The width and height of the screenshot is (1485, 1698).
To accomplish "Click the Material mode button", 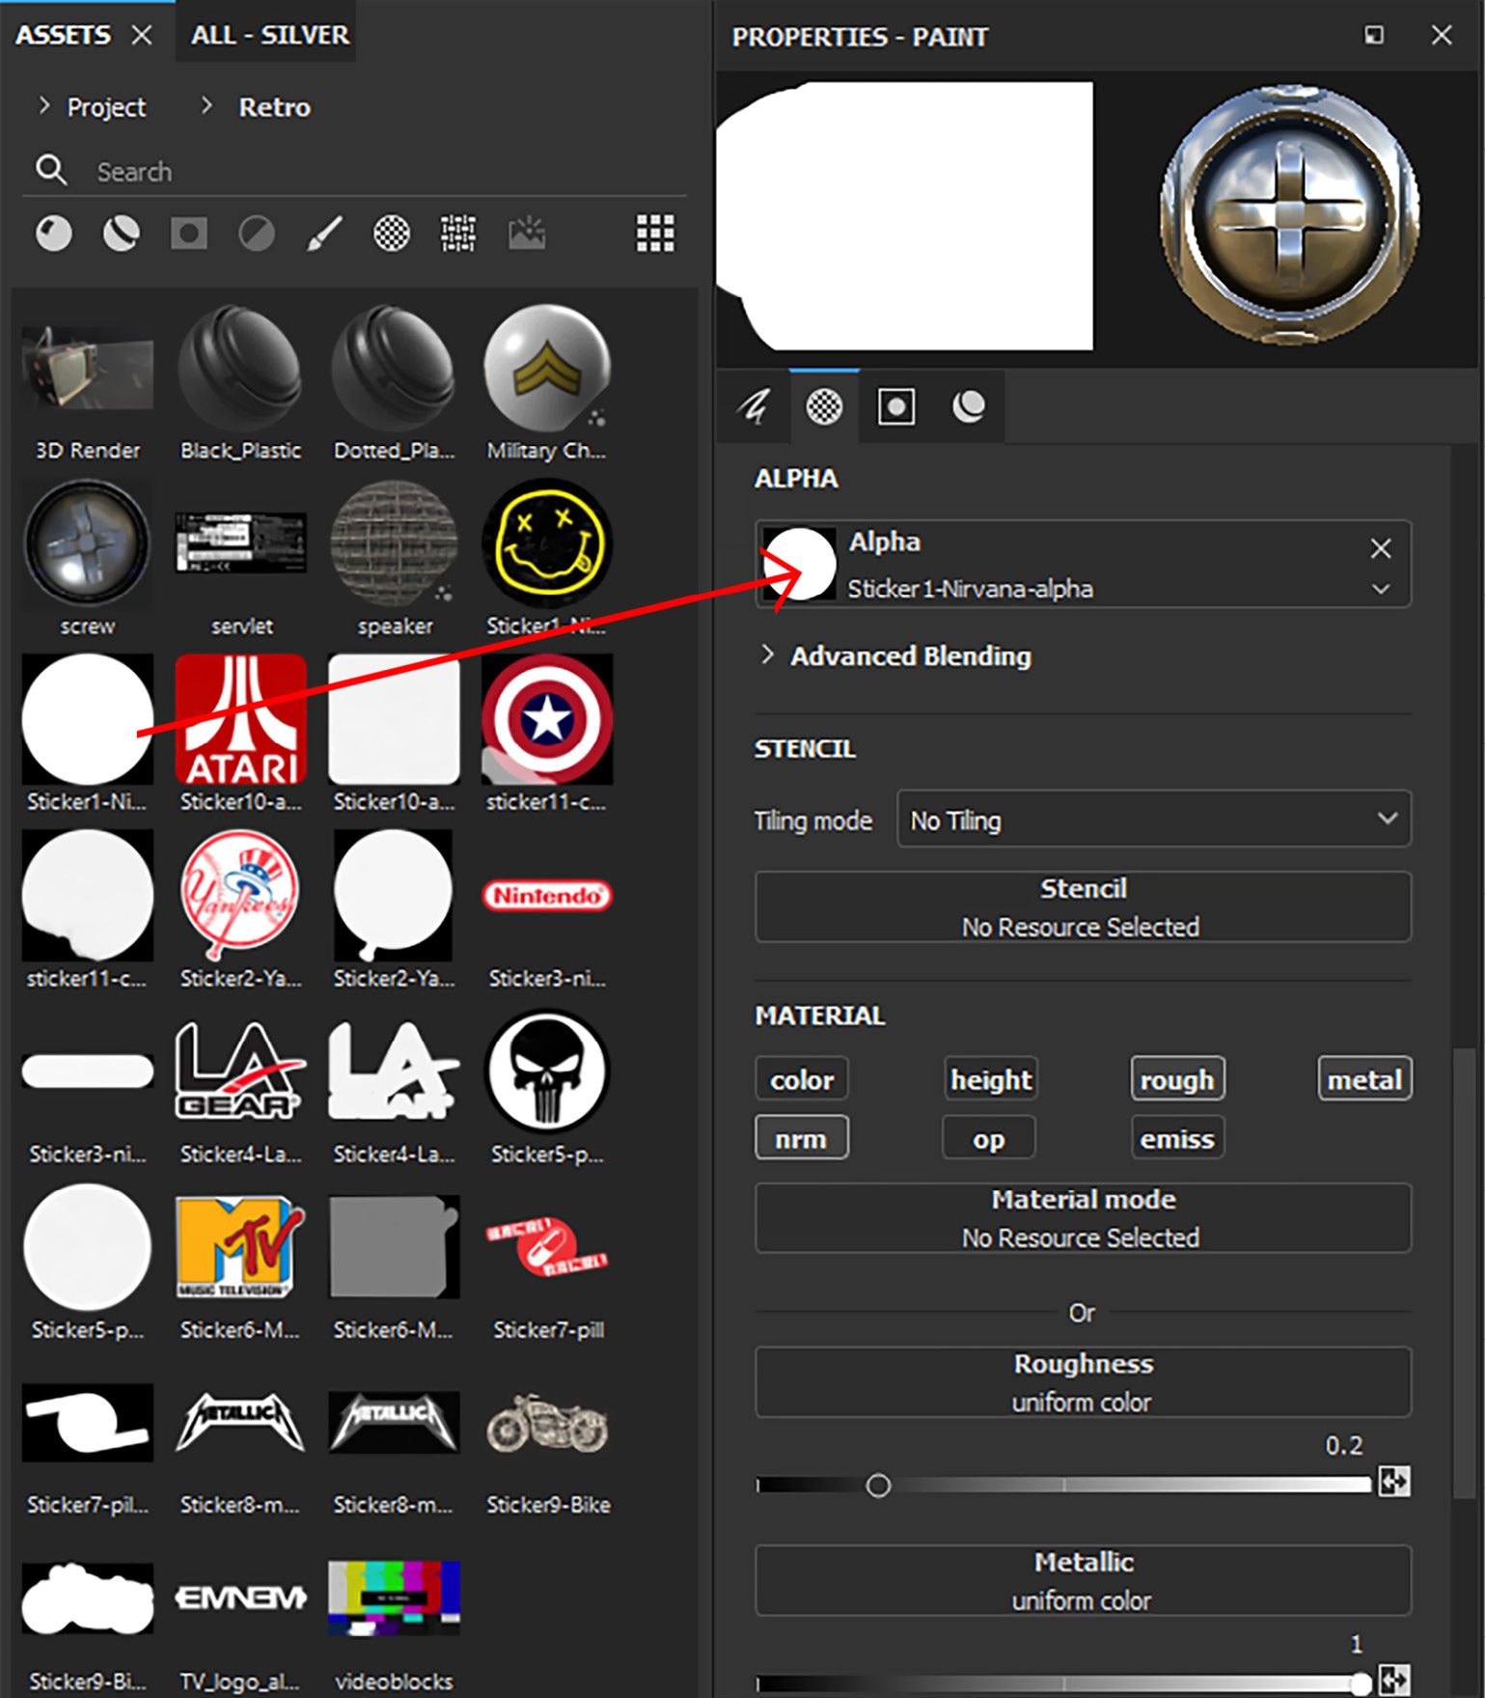I will (1084, 1217).
